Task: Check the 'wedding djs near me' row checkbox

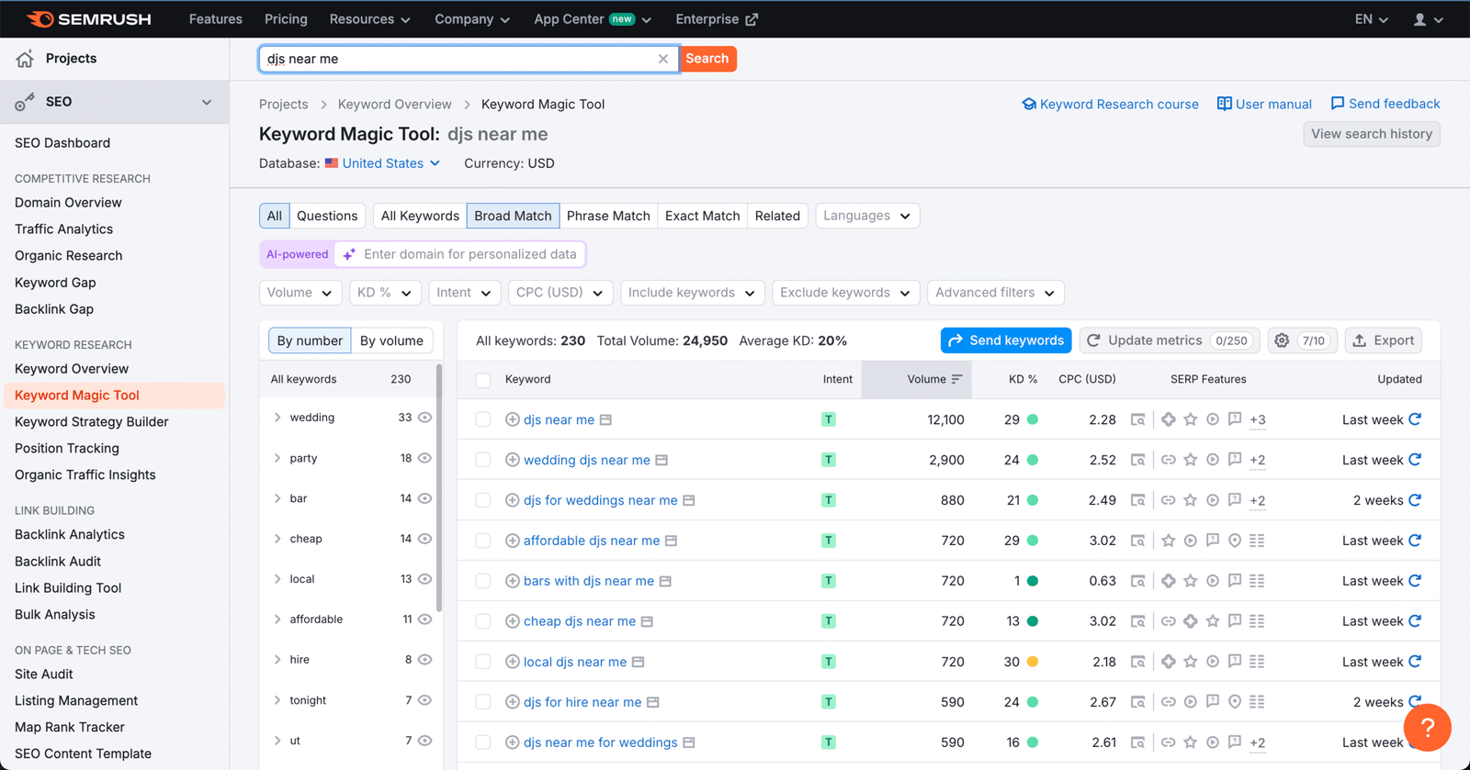Action: click(483, 460)
